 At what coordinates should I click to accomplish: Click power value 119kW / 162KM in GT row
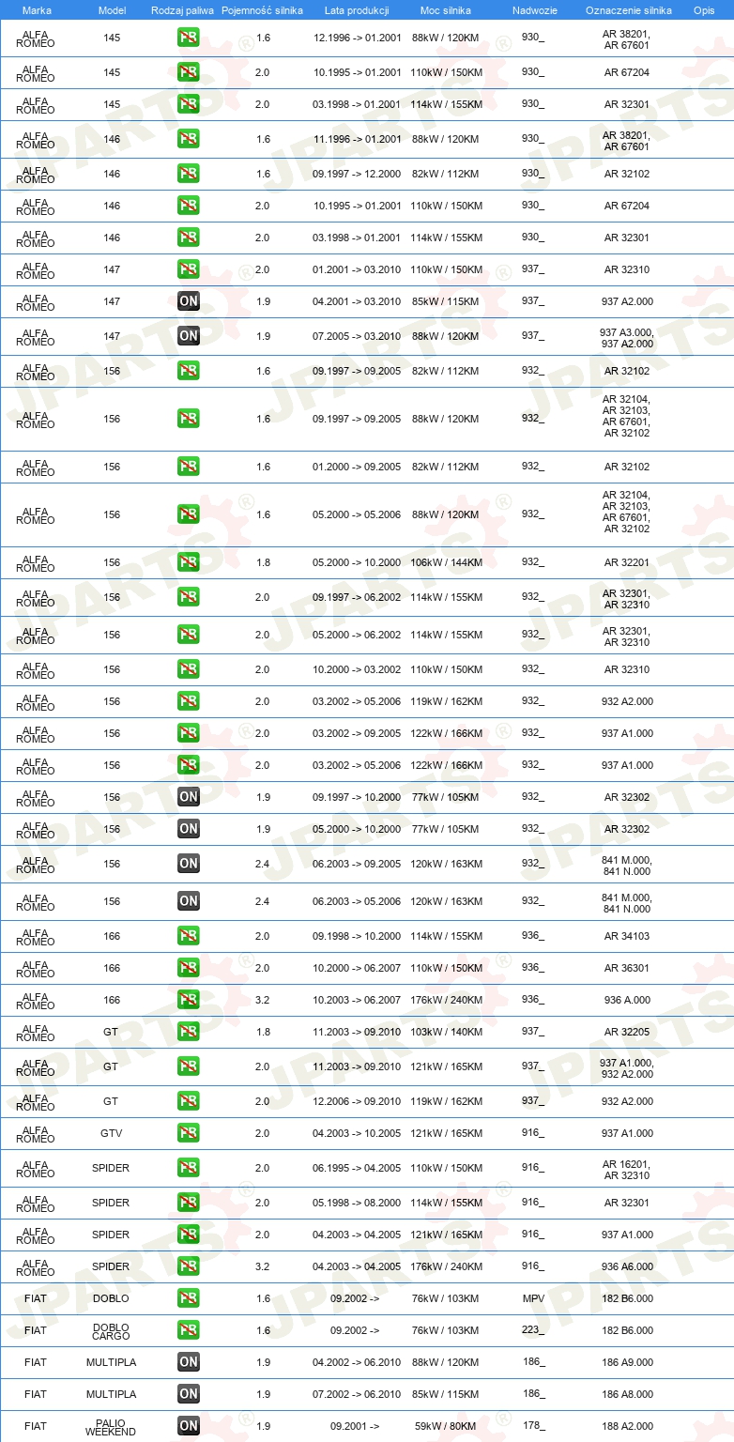point(446,1101)
